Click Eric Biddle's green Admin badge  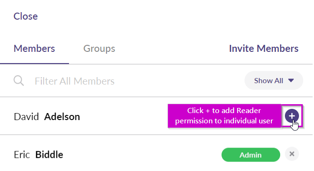[x=251, y=155]
